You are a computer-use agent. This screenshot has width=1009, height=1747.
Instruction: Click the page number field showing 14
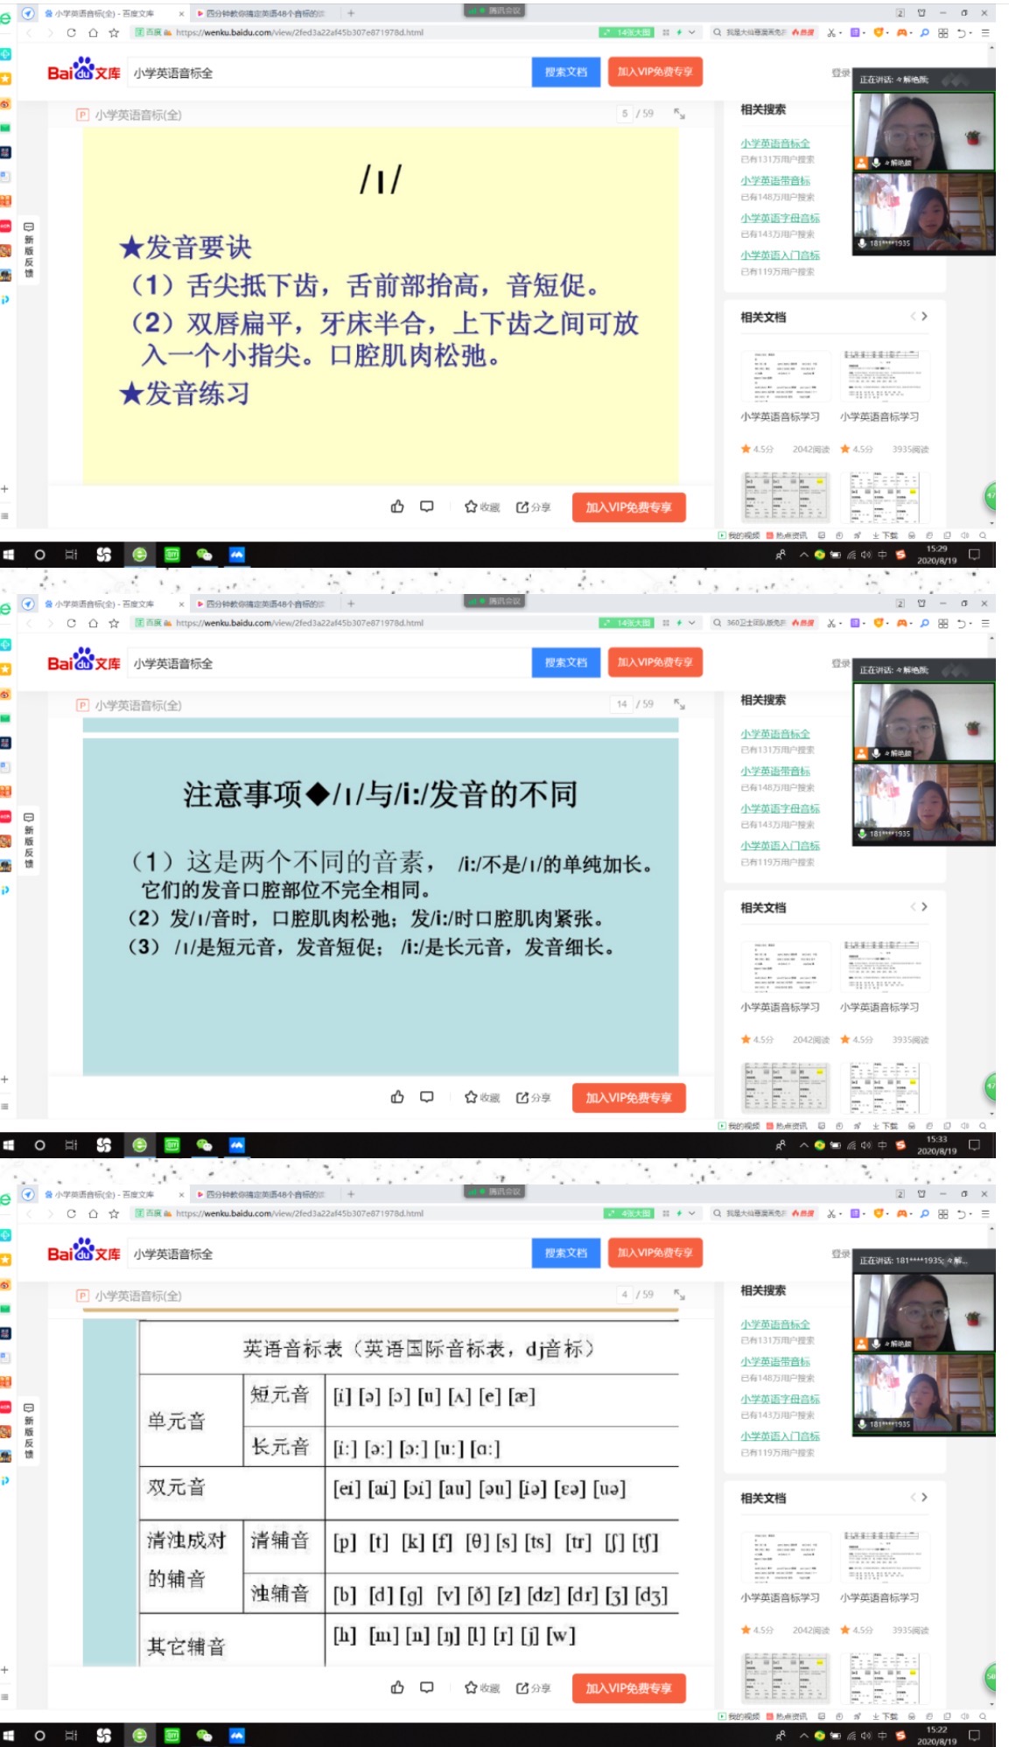click(621, 704)
